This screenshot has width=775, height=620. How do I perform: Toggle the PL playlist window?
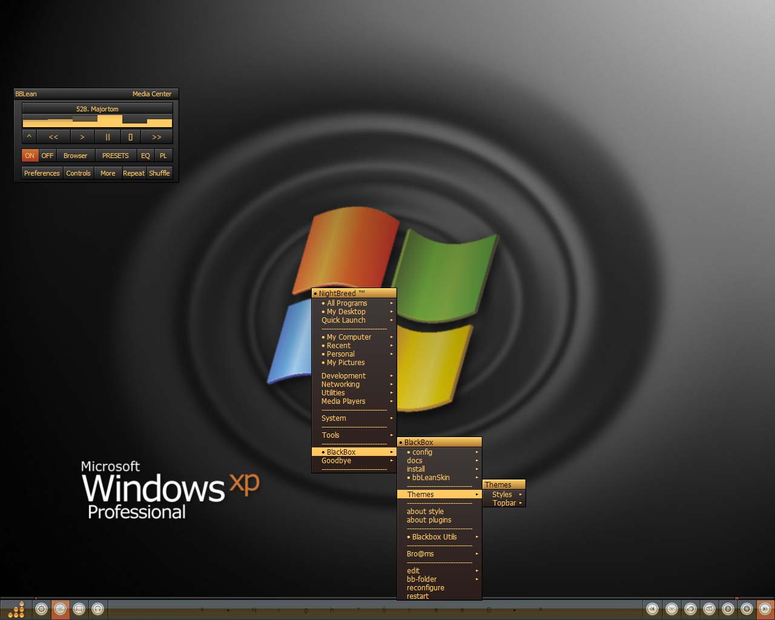tap(163, 156)
